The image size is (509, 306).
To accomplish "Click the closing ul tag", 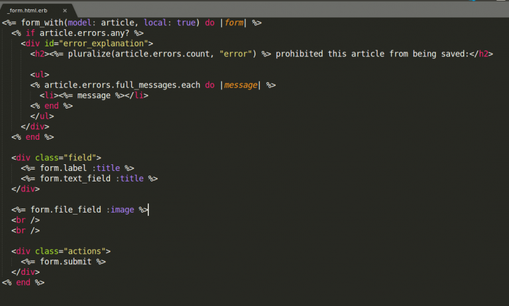I will (x=42, y=116).
